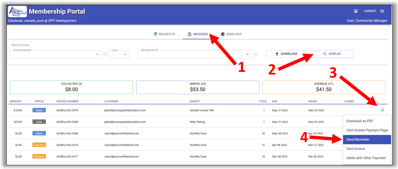The height and width of the screenshot is (169, 398).
Task: Click the Download button
Action: pos(286,54)
